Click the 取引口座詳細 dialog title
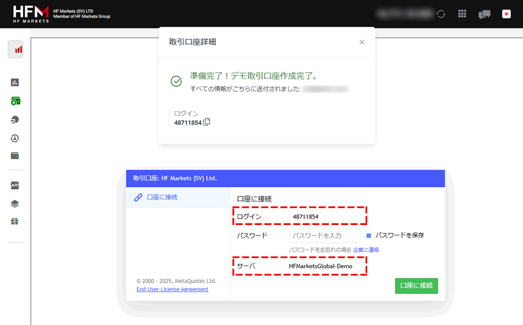523x325 pixels. coord(192,42)
